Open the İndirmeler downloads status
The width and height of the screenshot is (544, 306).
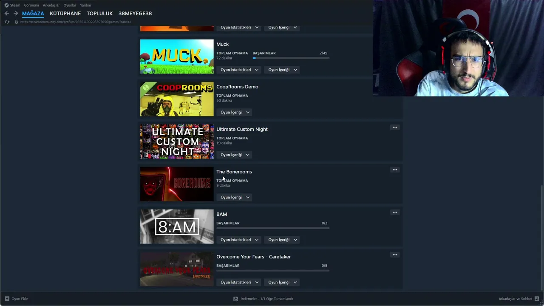click(263, 299)
